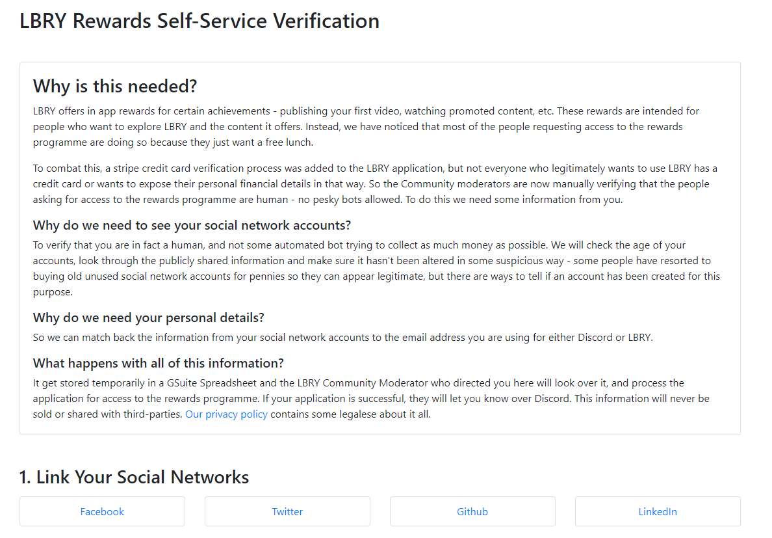Image resolution: width=772 pixels, height=538 pixels.
Task: Click the '1. Link Your Social Networks' heading
Action: pos(134,477)
